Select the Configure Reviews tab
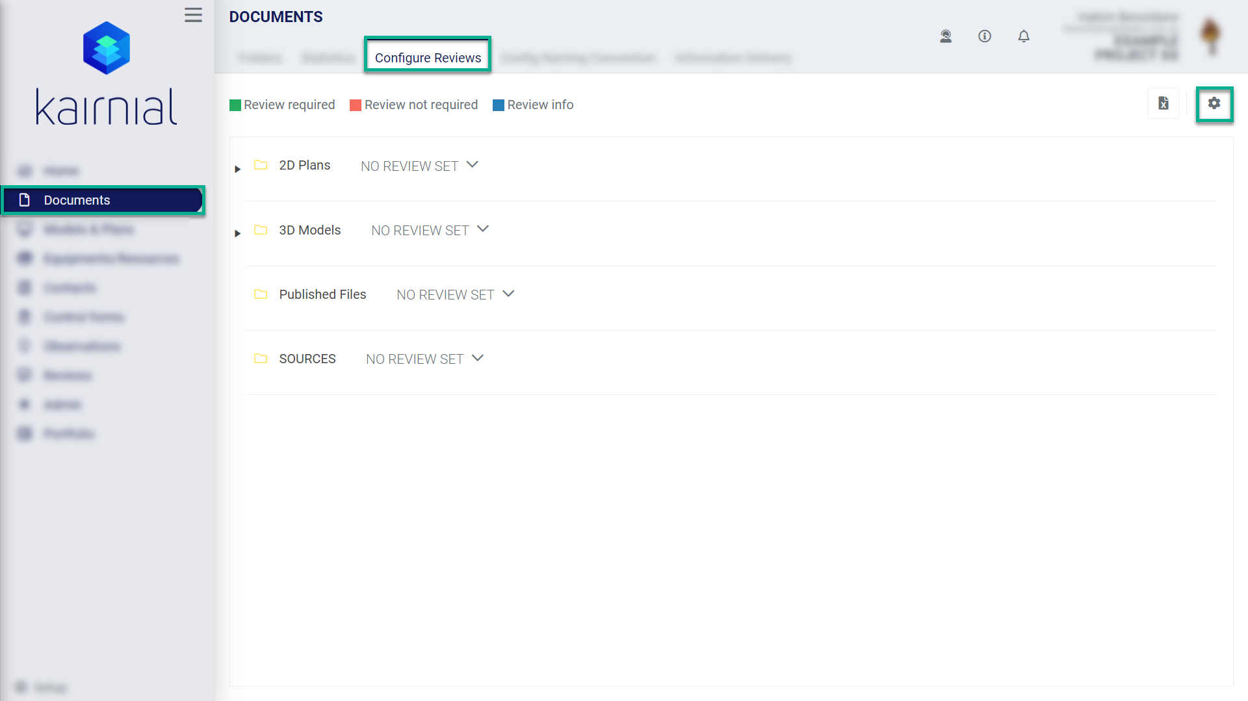This screenshot has width=1248, height=701. (427, 57)
